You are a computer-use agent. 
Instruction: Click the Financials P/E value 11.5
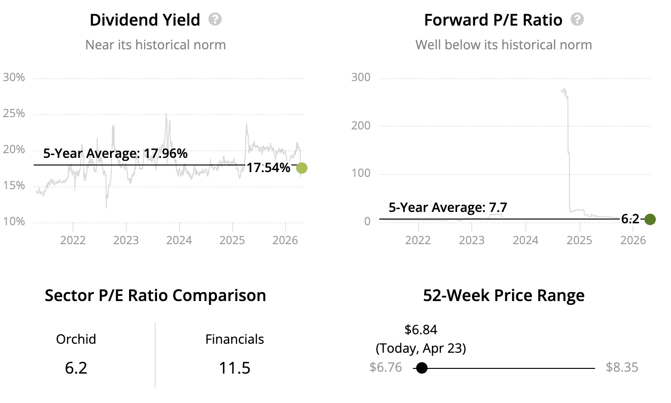[x=234, y=368]
